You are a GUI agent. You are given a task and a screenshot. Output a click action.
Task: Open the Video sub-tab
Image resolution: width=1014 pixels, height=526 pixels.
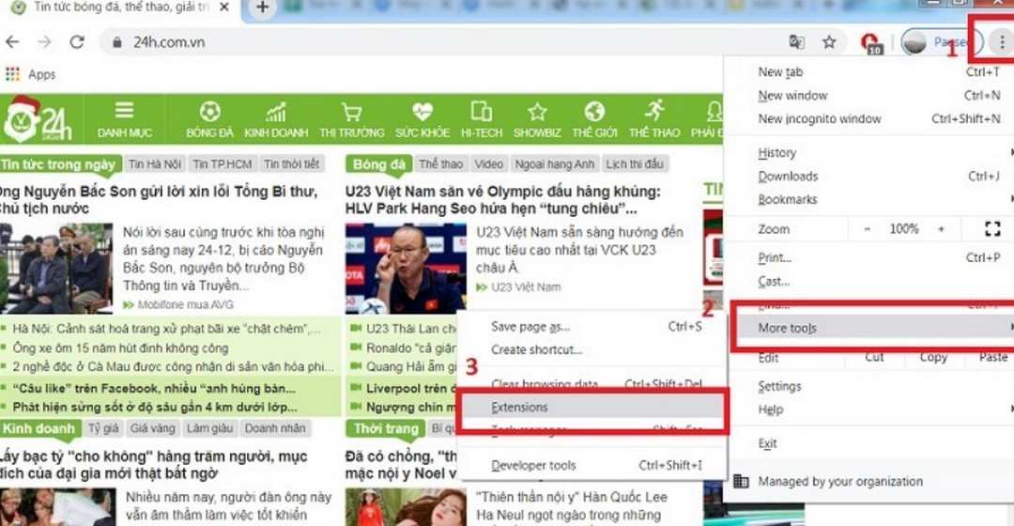[488, 164]
